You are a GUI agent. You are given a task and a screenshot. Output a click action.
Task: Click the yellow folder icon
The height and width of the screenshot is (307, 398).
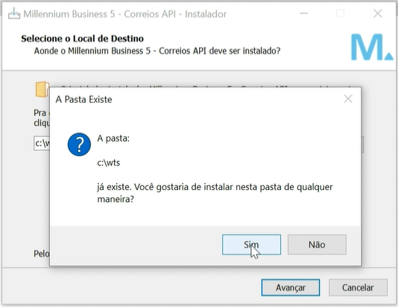(42, 89)
